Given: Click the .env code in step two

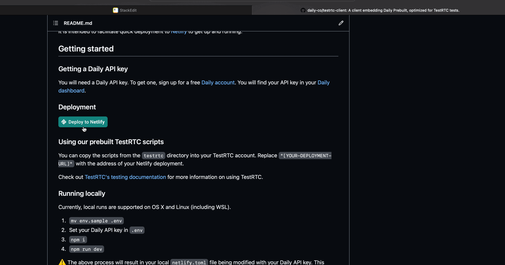Looking at the screenshot, I should (x=137, y=230).
